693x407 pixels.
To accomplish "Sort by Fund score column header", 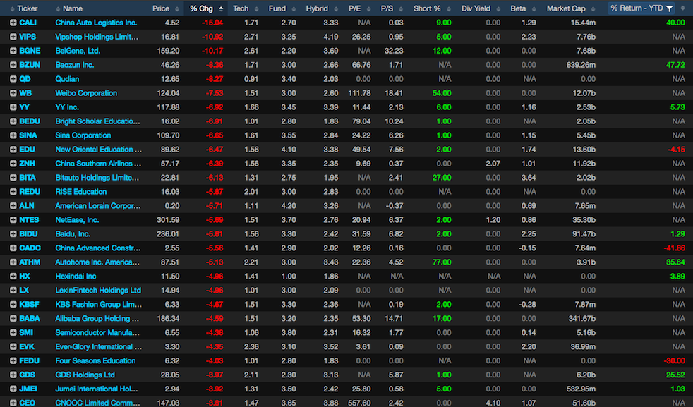I will coord(277,8).
